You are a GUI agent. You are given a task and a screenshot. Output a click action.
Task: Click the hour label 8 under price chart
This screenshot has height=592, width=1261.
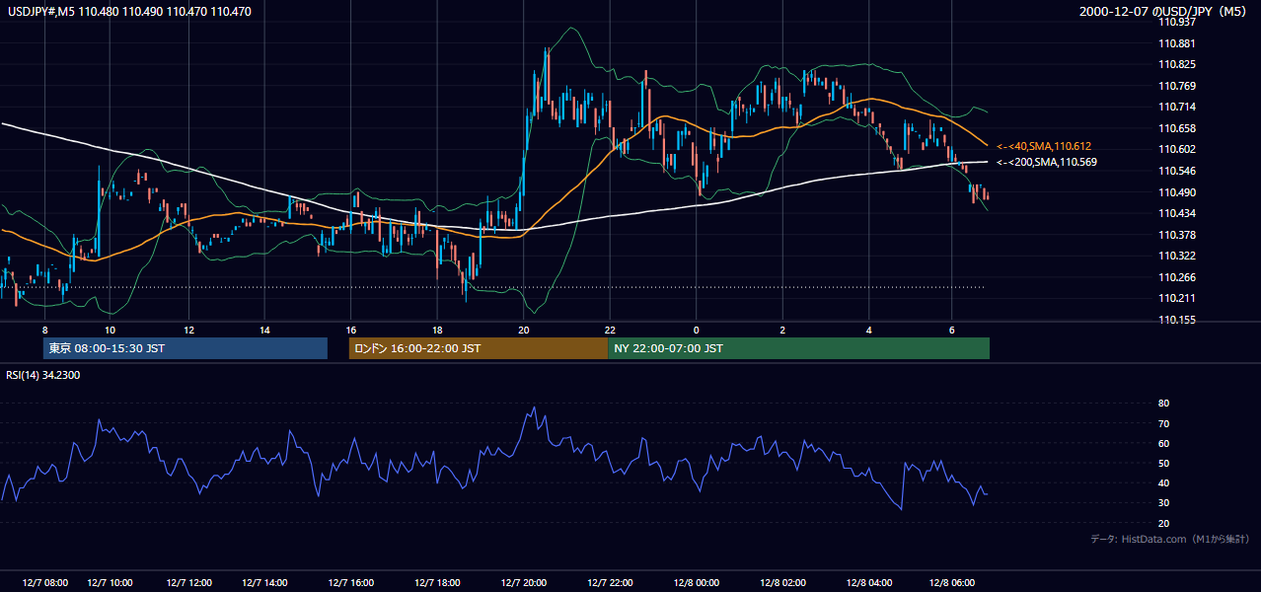click(44, 330)
